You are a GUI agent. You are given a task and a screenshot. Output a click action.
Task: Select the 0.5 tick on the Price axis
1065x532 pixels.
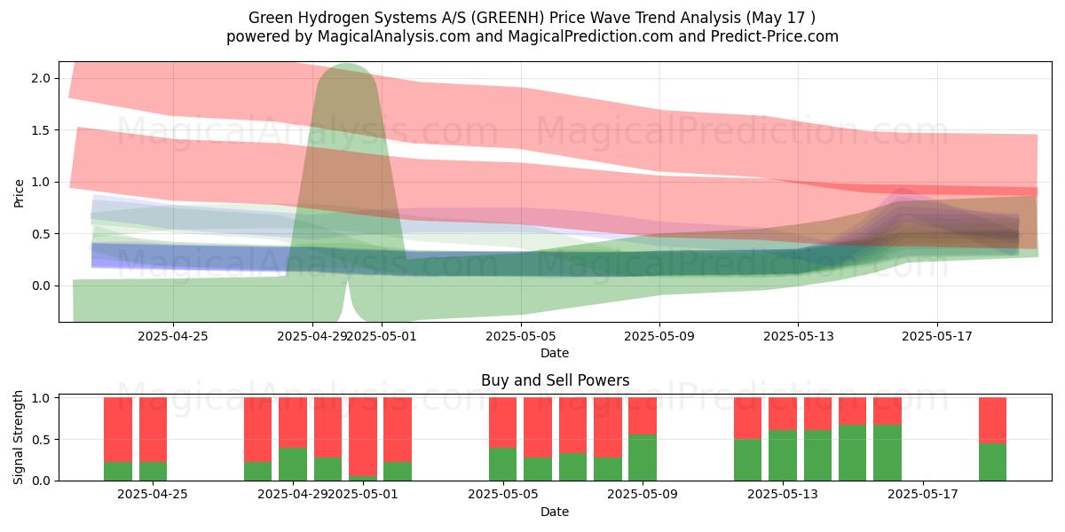(42, 234)
